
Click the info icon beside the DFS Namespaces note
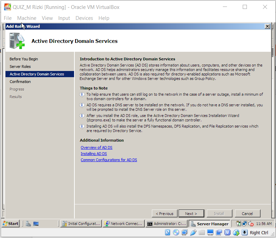point(82,127)
